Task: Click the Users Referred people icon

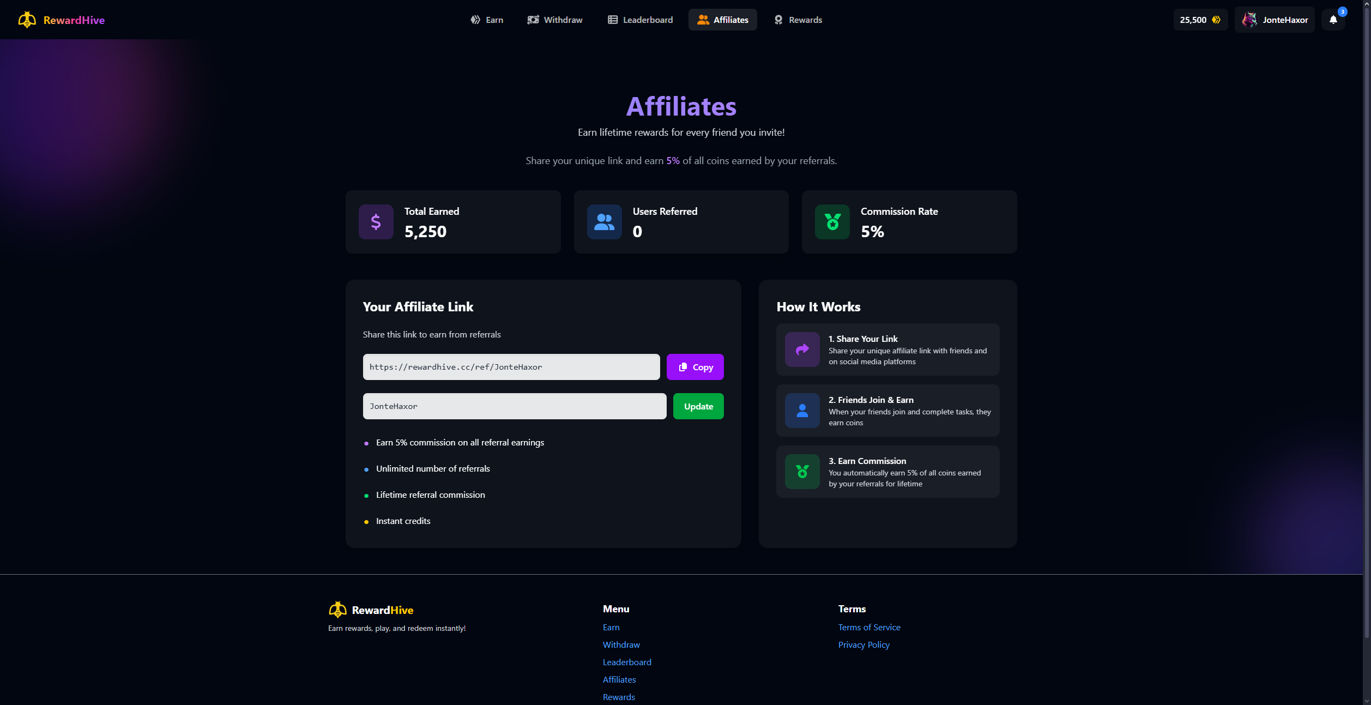Action: point(604,222)
